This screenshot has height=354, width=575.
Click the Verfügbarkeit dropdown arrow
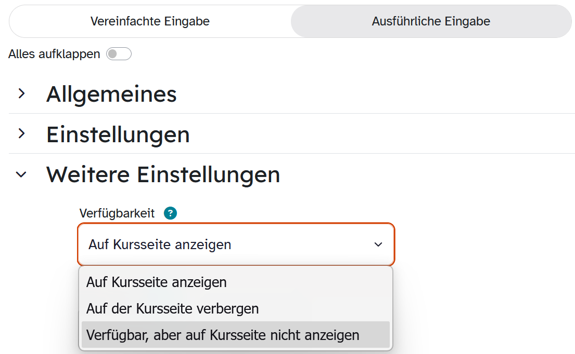tap(378, 244)
